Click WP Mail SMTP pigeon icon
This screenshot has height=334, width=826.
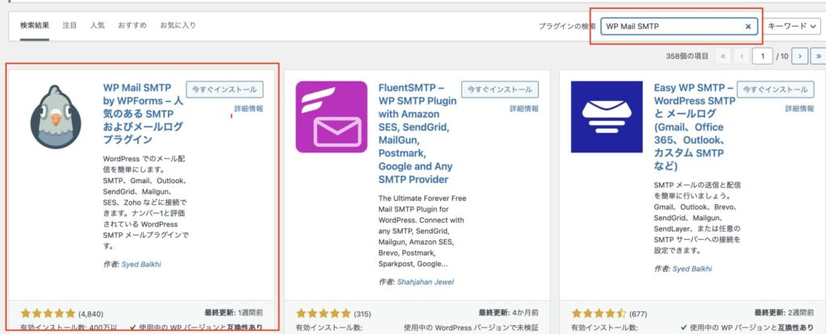click(x=56, y=117)
